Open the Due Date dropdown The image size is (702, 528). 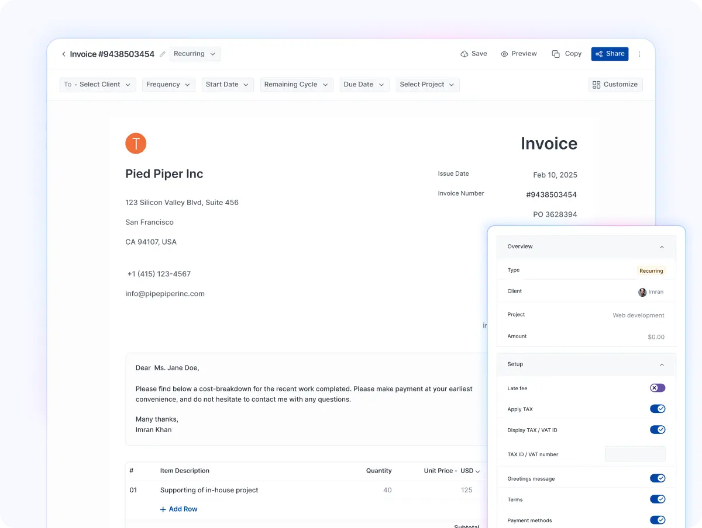[364, 85]
